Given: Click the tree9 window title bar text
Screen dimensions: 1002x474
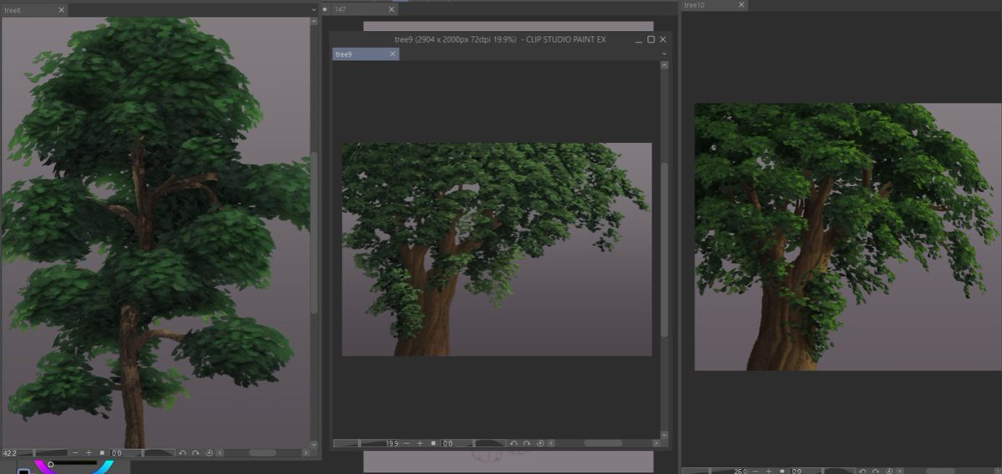Looking at the screenshot, I should (x=498, y=39).
